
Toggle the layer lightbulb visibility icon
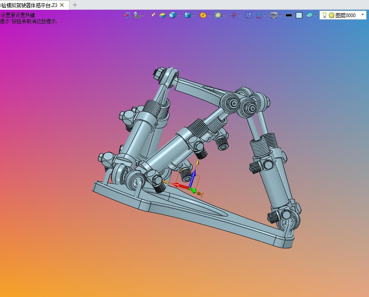pos(325,15)
